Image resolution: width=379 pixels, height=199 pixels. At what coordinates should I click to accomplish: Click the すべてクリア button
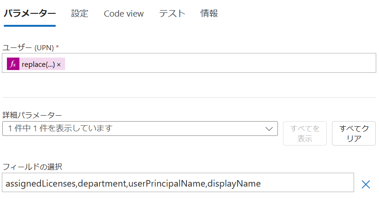click(x=354, y=134)
